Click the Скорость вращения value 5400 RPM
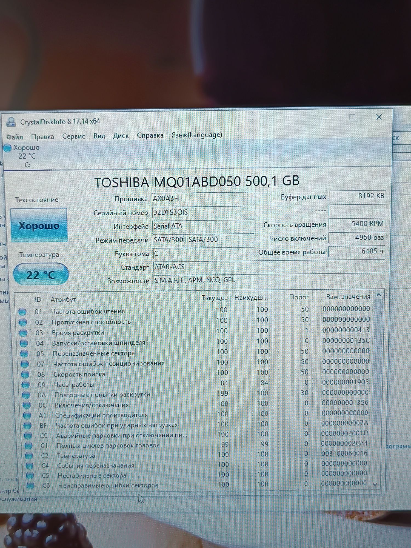Image resolution: width=411 pixels, height=548 pixels. [x=357, y=224]
